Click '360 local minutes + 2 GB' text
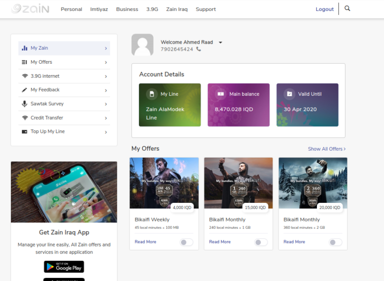 pyautogui.click(x=304, y=227)
